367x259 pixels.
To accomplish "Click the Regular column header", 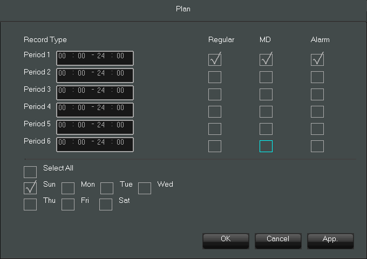I will click(x=221, y=40).
